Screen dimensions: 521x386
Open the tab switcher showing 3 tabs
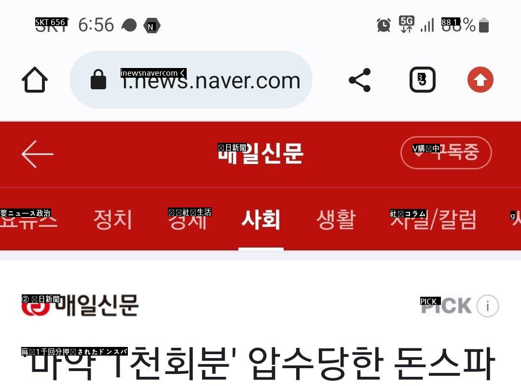click(422, 80)
